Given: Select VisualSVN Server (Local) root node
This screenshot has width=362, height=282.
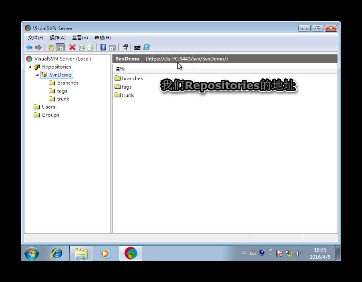Looking at the screenshot, I should coord(62,58).
